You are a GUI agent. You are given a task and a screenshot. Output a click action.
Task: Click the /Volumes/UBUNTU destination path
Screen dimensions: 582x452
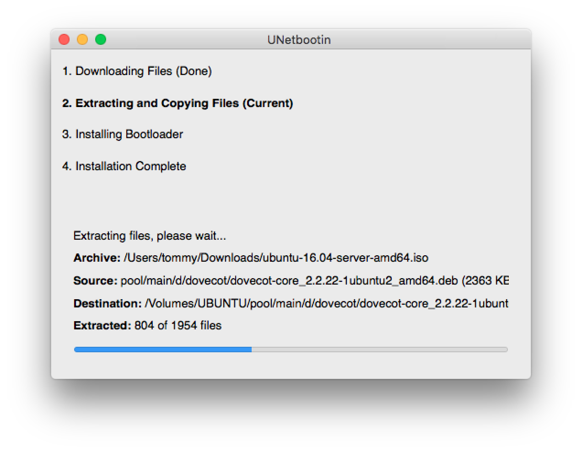(x=326, y=303)
